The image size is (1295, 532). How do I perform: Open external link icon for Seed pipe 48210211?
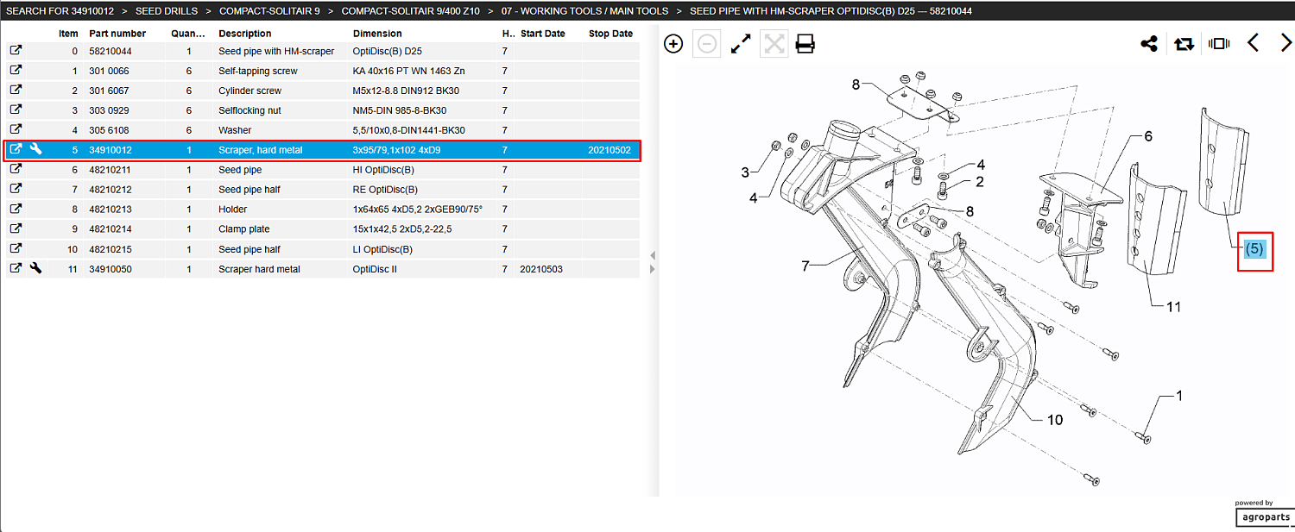coord(16,170)
